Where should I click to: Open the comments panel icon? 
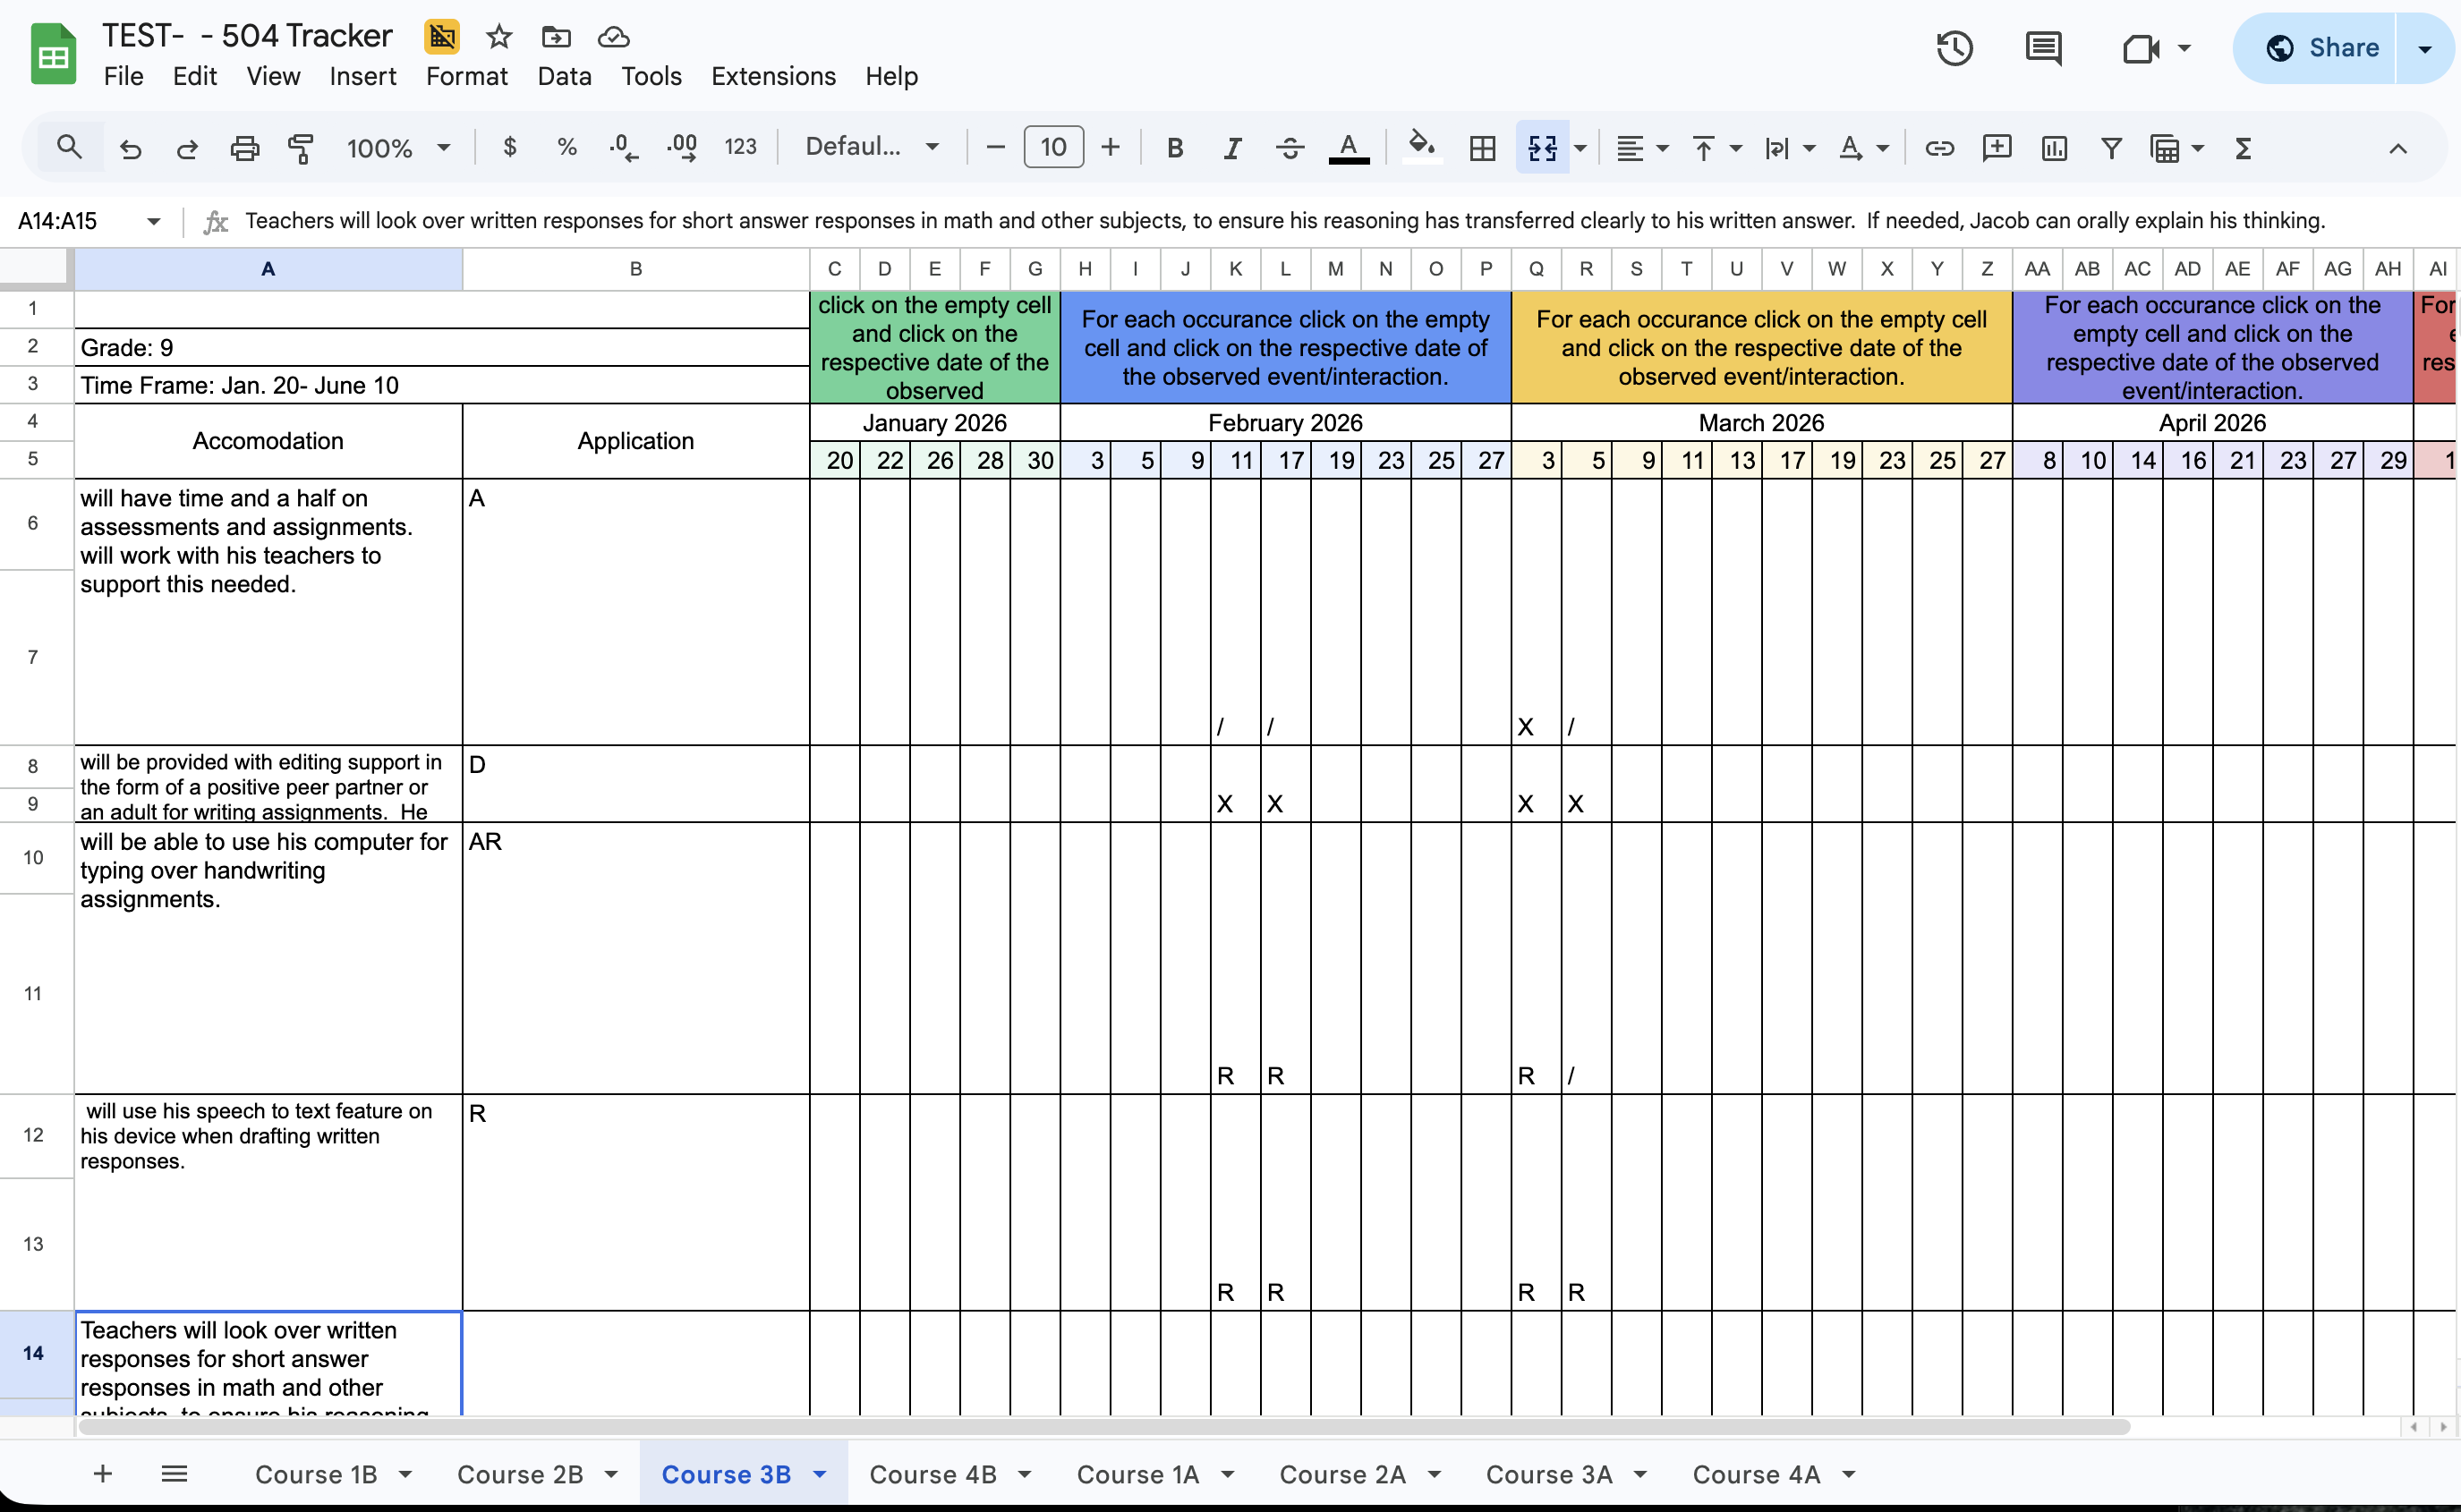point(2043,48)
